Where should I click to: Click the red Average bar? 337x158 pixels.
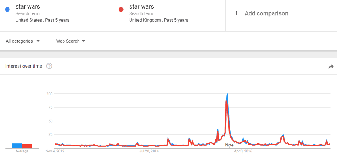click(27, 146)
